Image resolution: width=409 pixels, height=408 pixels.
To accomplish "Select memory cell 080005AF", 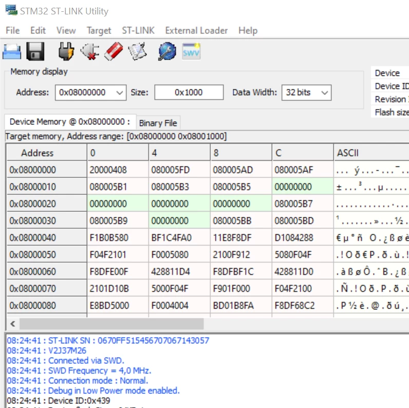I will point(302,170).
